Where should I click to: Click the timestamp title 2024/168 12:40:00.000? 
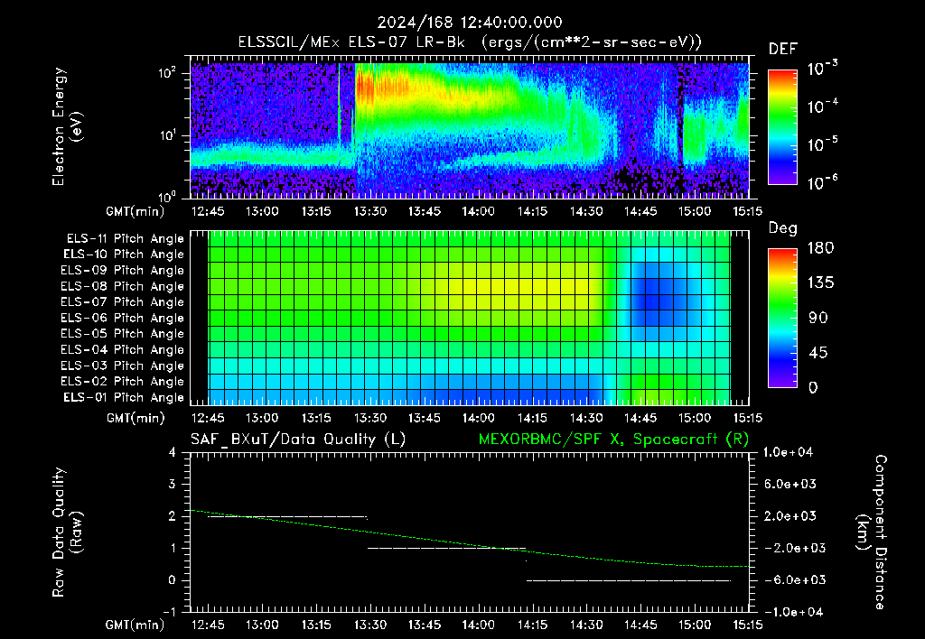pos(470,23)
